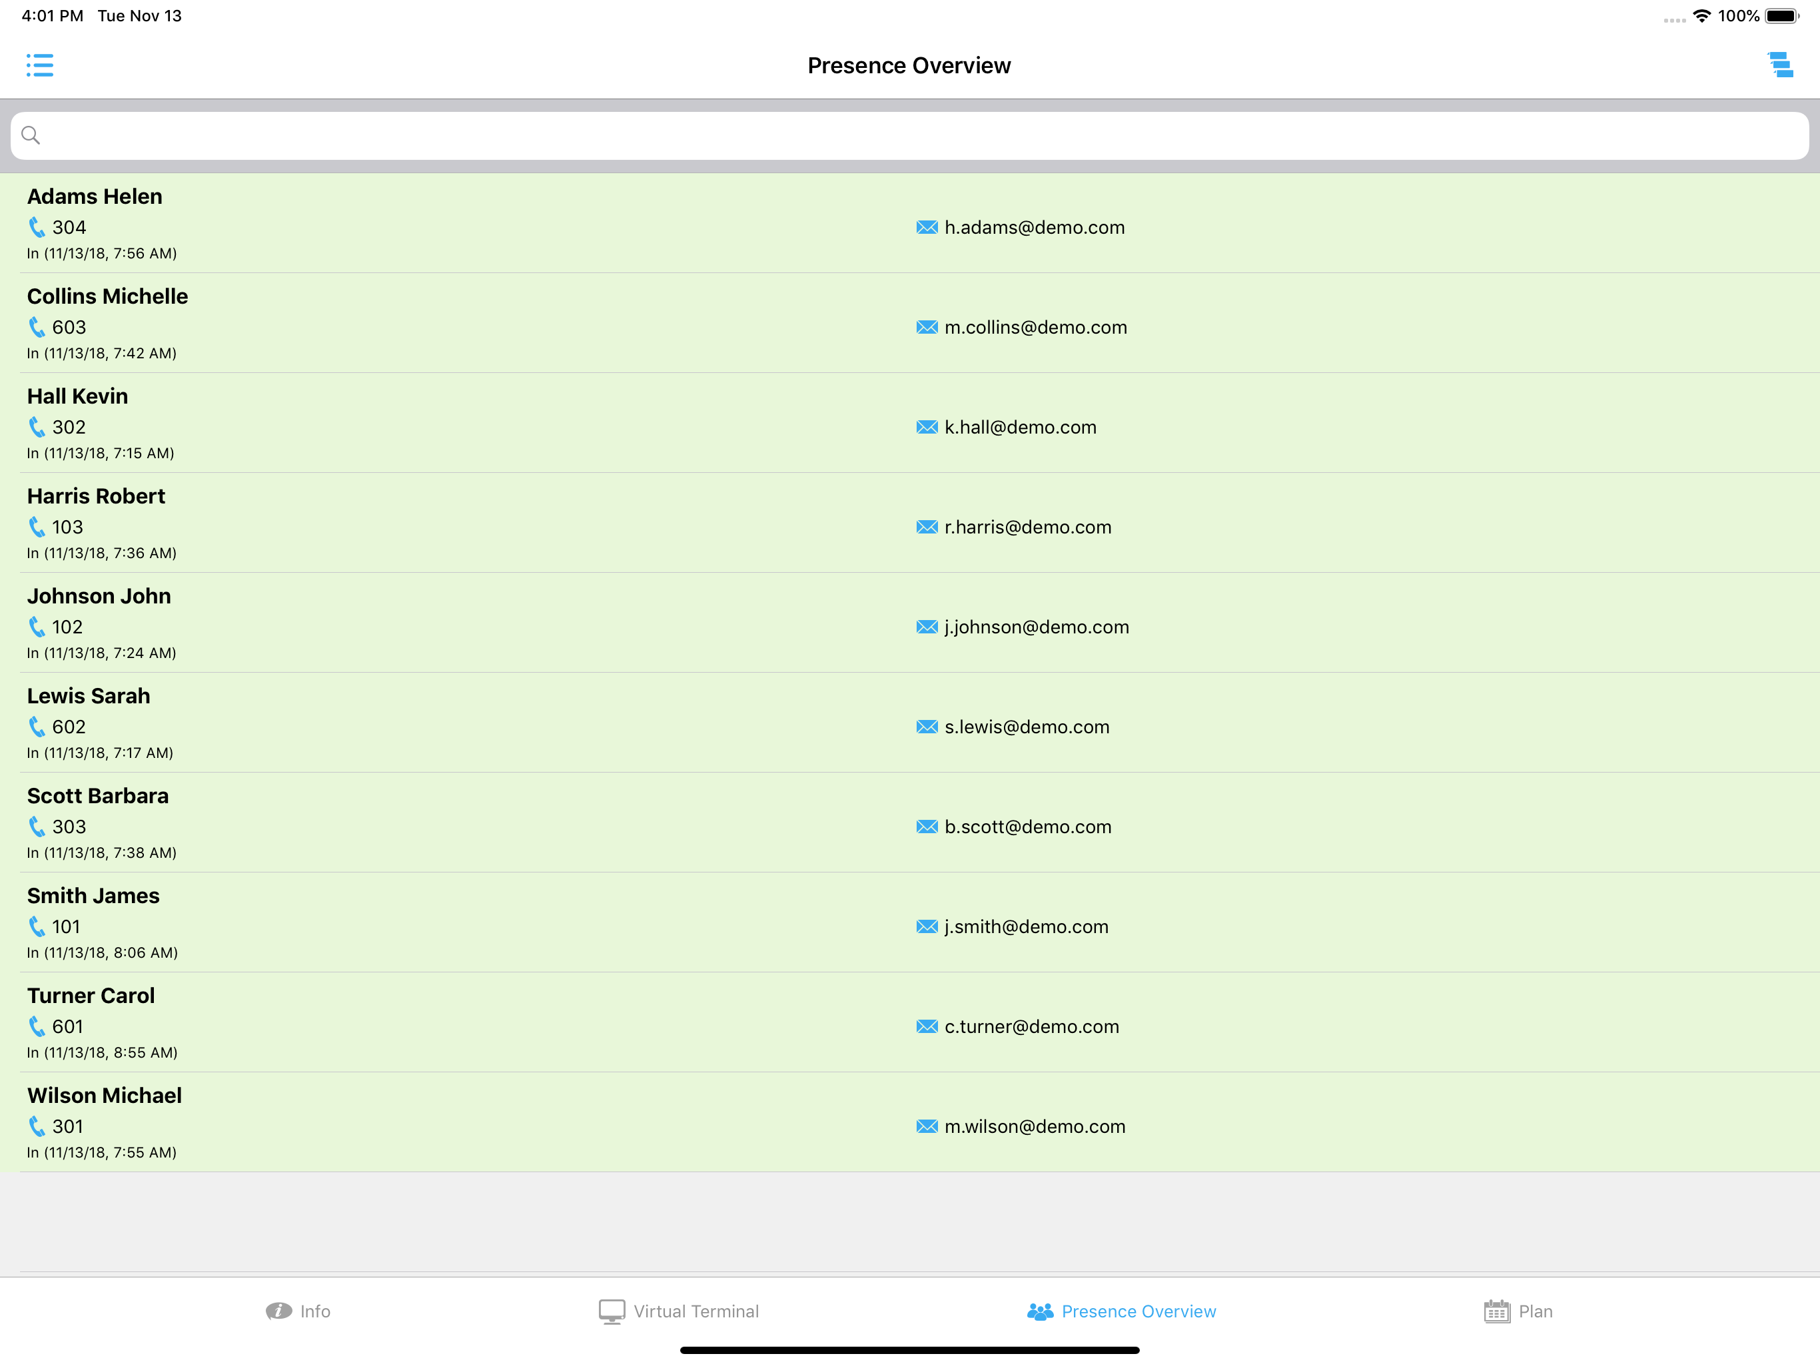Image resolution: width=1820 pixels, height=1364 pixels.
Task: Email h.adams@demo.com address
Action: [1034, 228]
